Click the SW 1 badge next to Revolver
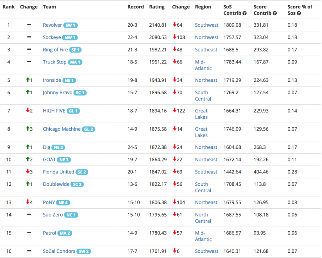 coord(70,25)
